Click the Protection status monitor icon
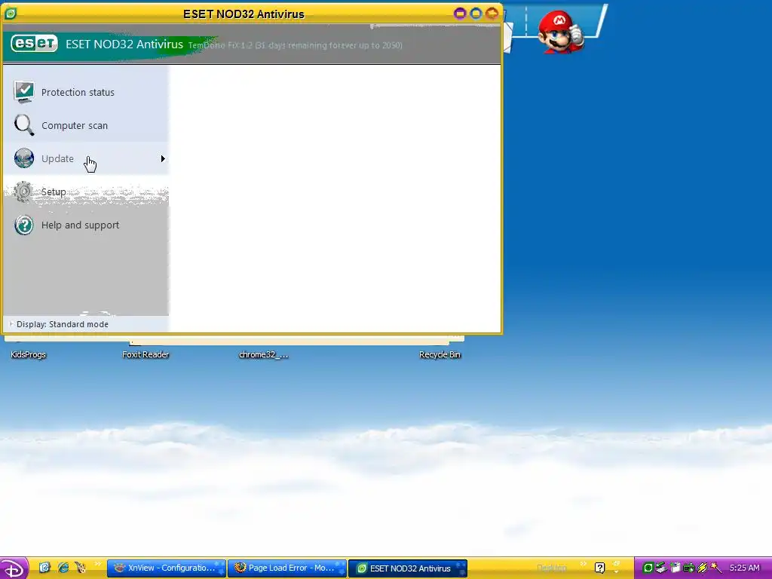This screenshot has height=579, width=772. 23,92
